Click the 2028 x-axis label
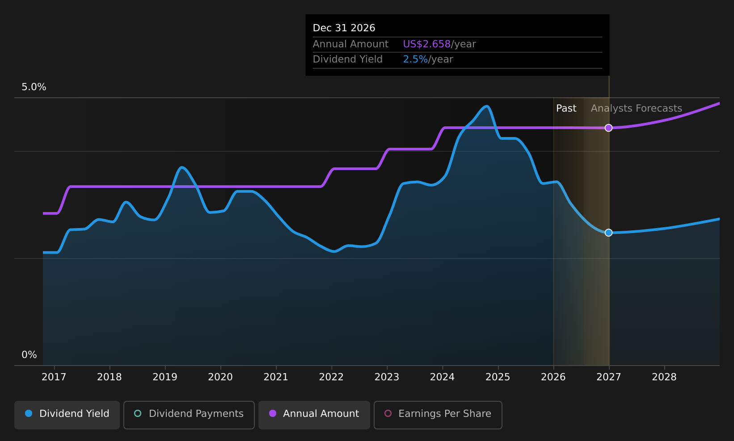The width and height of the screenshot is (734, 441). click(x=664, y=377)
